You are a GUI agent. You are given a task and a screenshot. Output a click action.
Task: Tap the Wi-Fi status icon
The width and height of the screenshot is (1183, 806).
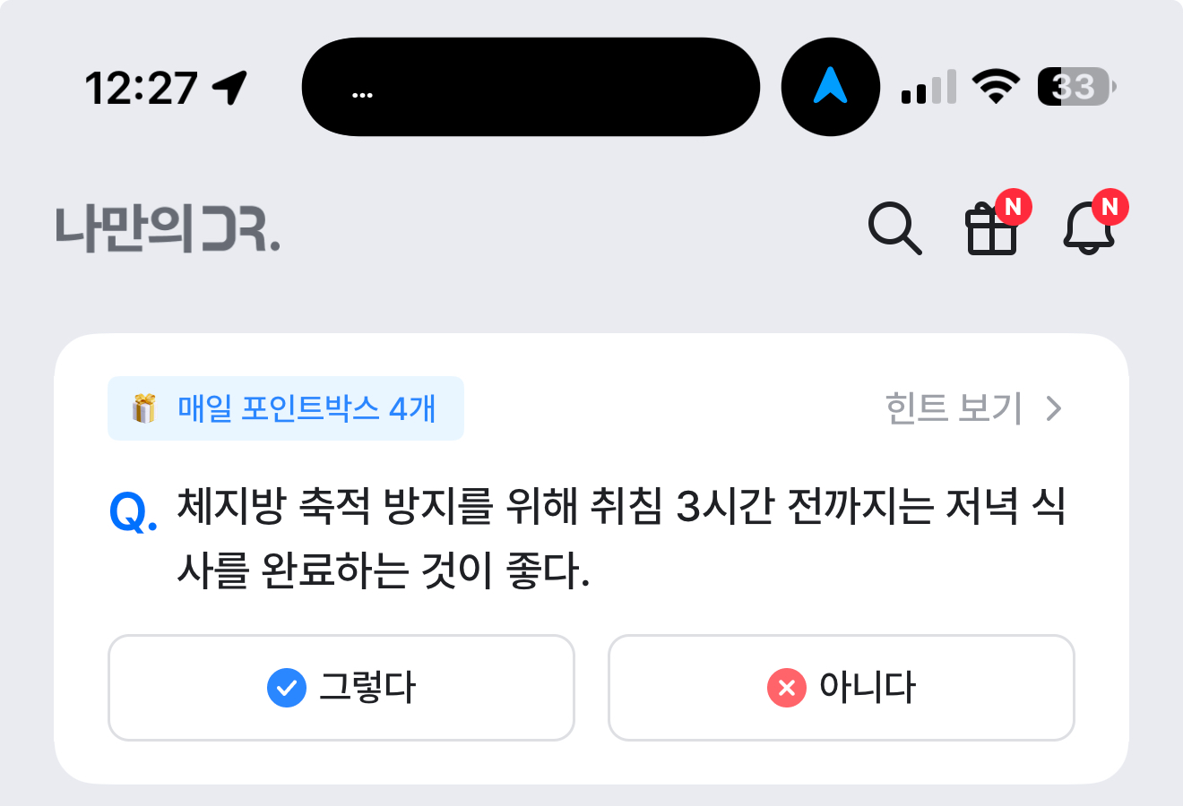[x=996, y=87]
